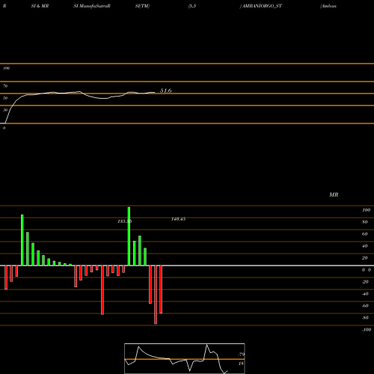This screenshot has height=374, width=374.
Task: Open the mini overview chart thumbnail
Action: tap(185, 358)
